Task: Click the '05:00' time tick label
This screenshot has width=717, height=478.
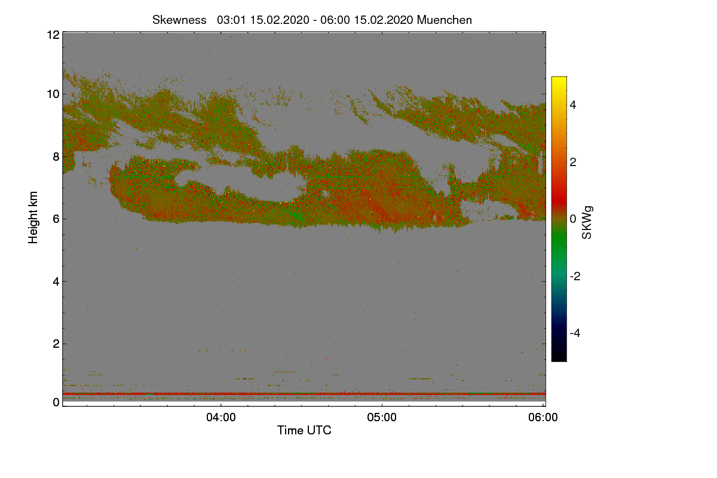Action: click(382, 418)
